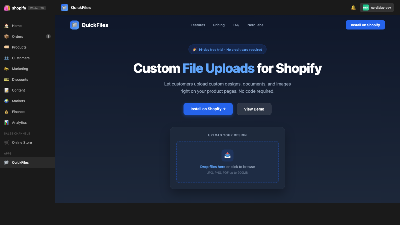The width and height of the screenshot is (400, 225).
Task: Go to Markets in the sidebar
Action: point(27,101)
